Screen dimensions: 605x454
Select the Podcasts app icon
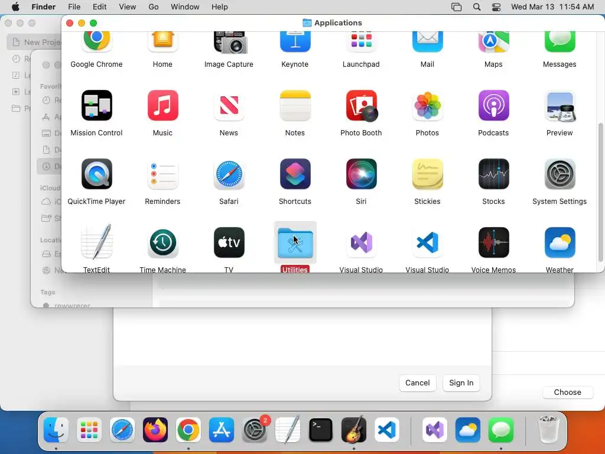point(493,105)
